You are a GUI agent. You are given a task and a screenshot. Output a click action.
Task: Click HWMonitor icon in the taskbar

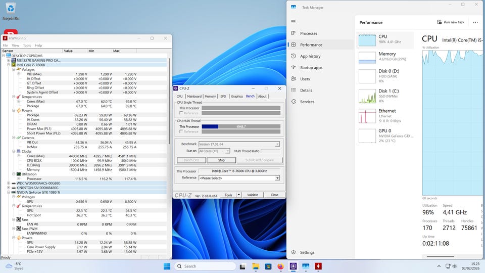[318, 266]
